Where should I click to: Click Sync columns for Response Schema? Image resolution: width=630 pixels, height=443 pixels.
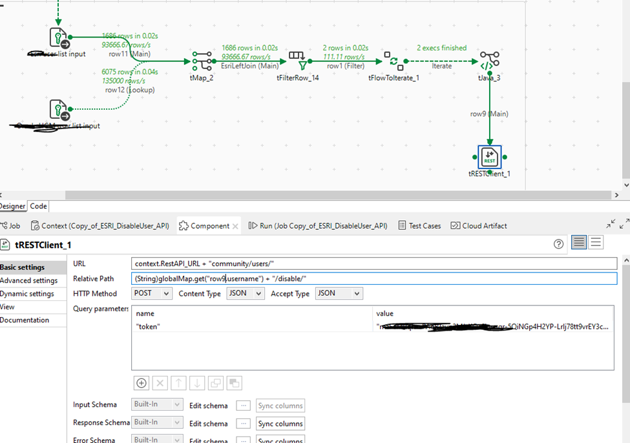click(280, 423)
